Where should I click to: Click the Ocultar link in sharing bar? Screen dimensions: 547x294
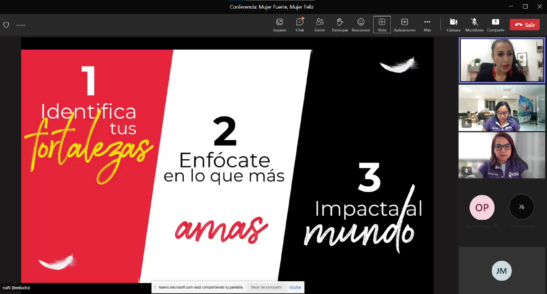point(295,287)
